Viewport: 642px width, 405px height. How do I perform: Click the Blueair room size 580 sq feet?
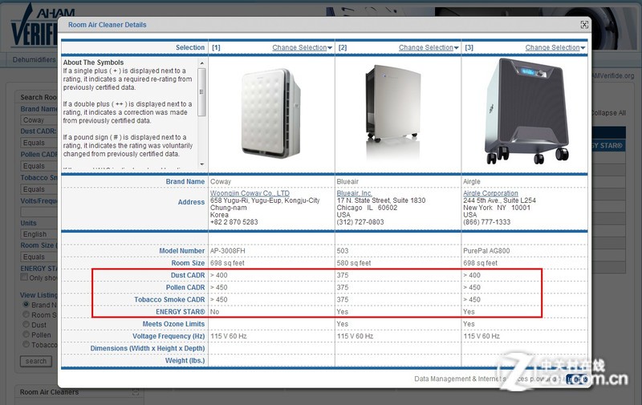pyautogui.click(x=354, y=263)
